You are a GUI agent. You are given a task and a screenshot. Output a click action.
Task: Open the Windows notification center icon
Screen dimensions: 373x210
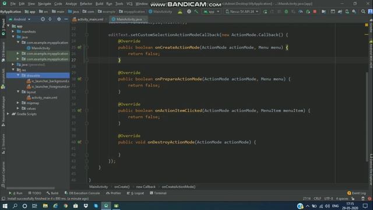(x=365, y=206)
